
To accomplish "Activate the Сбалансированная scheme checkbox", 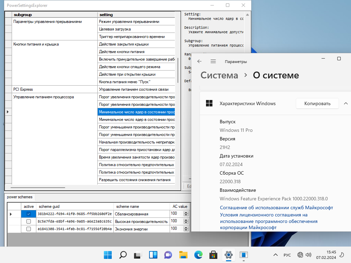I will click(x=28, y=214).
